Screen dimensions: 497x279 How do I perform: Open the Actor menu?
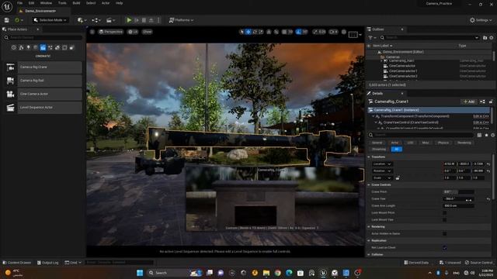(106, 3)
